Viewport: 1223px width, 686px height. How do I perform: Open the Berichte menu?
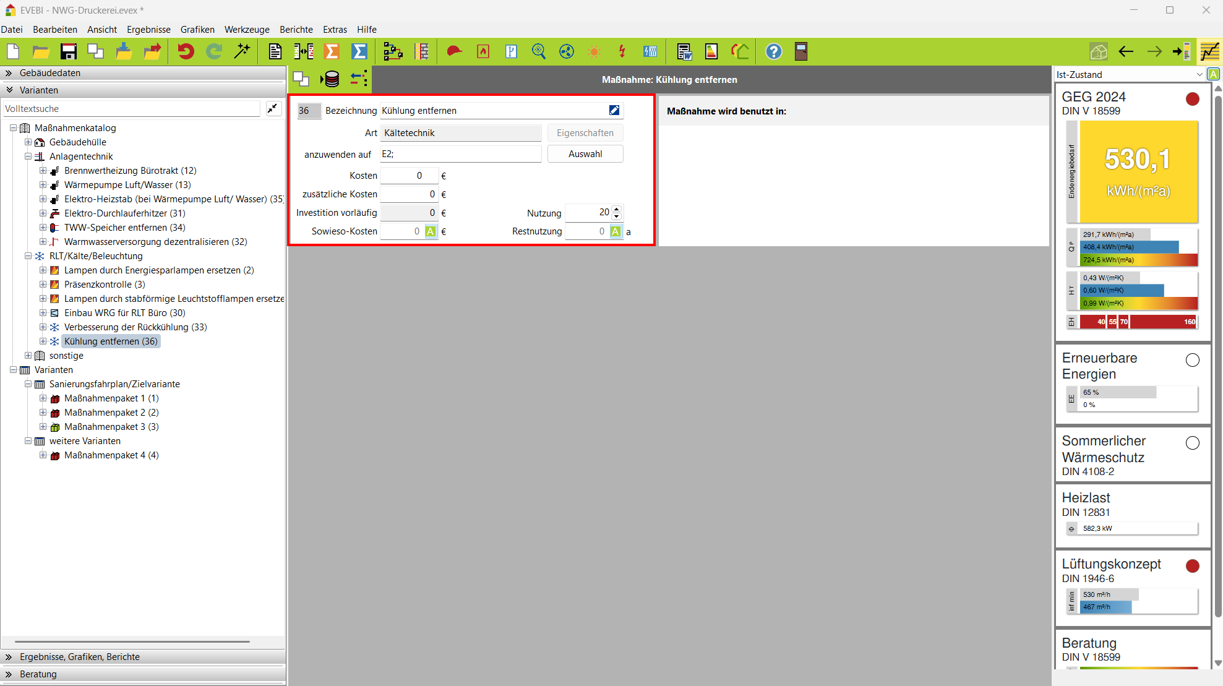pos(296,30)
